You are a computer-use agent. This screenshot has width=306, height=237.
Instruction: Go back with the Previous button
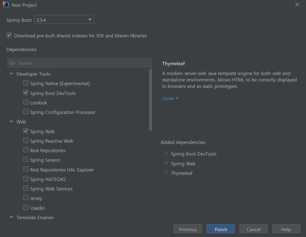click(188, 229)
